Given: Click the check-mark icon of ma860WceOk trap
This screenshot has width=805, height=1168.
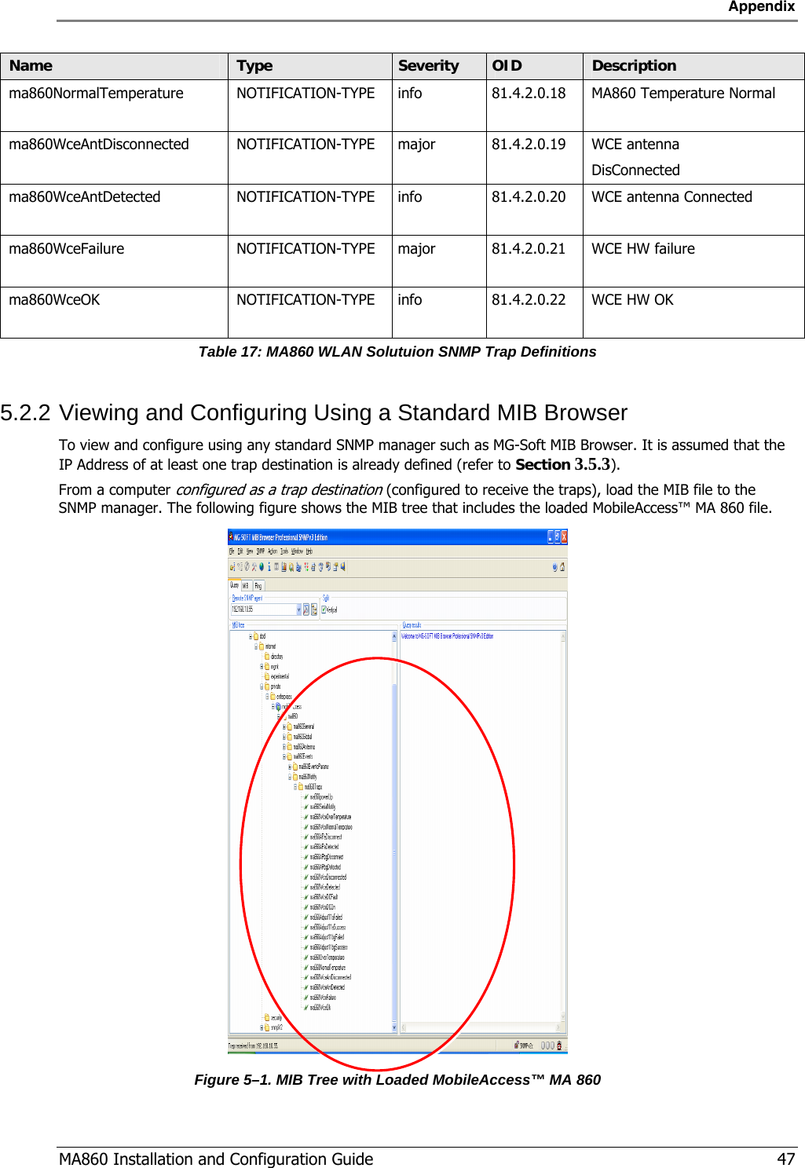Looking at the screenshot, I should tap(306, 1007).
